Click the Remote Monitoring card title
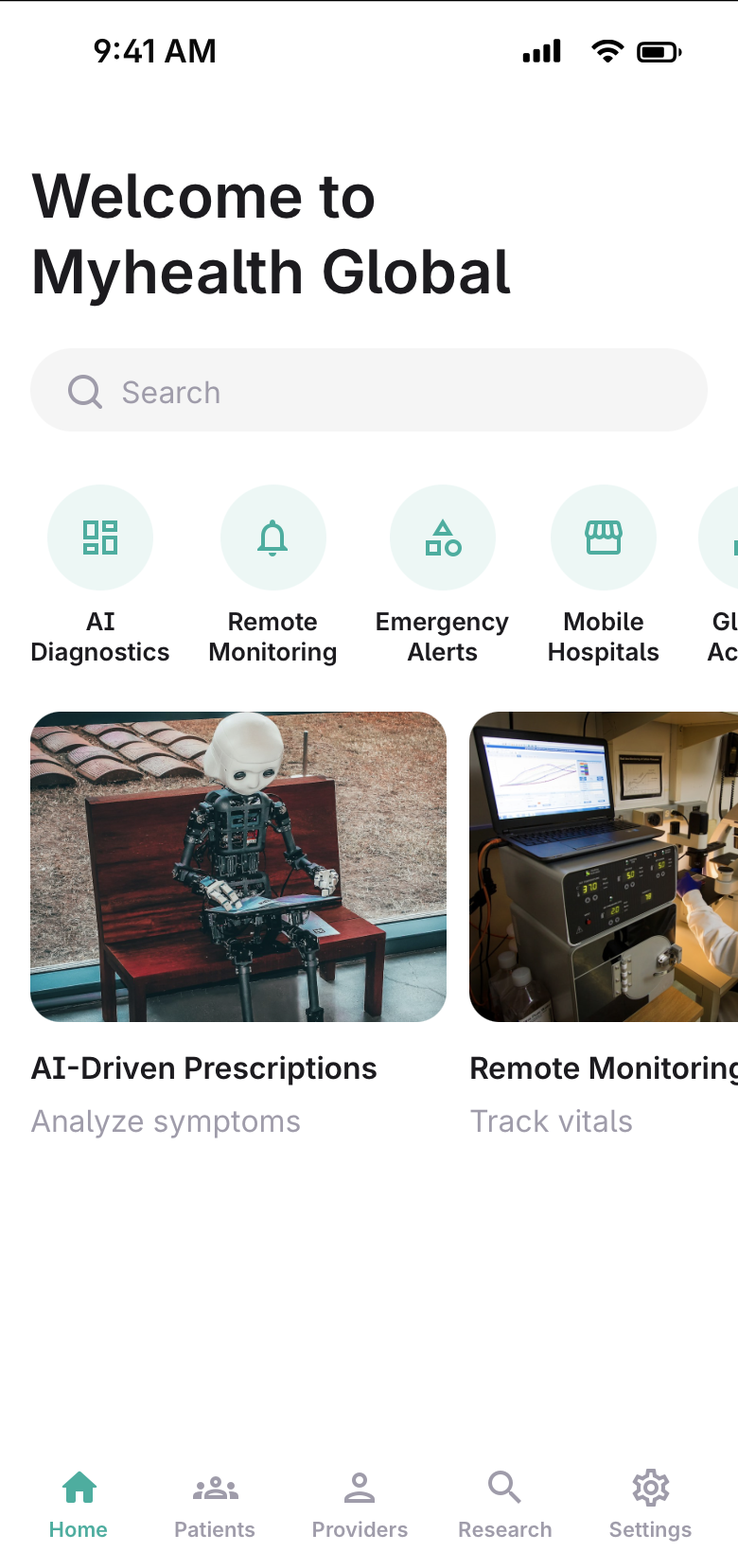 (x=604, y=1068)
